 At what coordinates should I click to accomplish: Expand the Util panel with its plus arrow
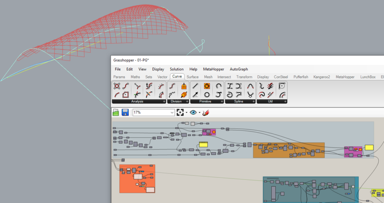coord(285,101)
